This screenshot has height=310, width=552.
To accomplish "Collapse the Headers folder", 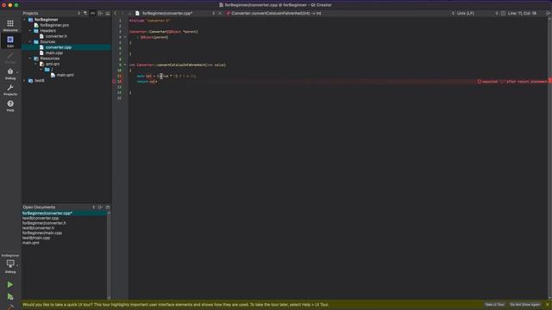I will (x=30, y=31).
